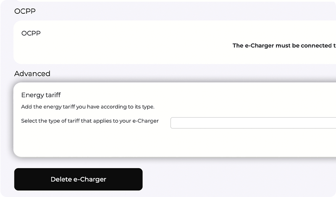The height and width of the screenshot is (197, 336).
Task: Select the Energy tariff card title
Action: [41, 95]
